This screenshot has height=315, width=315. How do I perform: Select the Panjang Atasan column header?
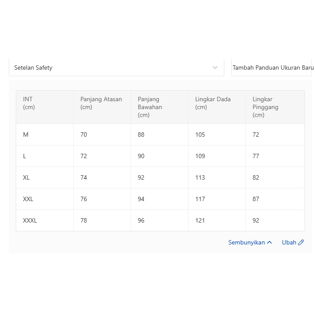pos(101,103)
